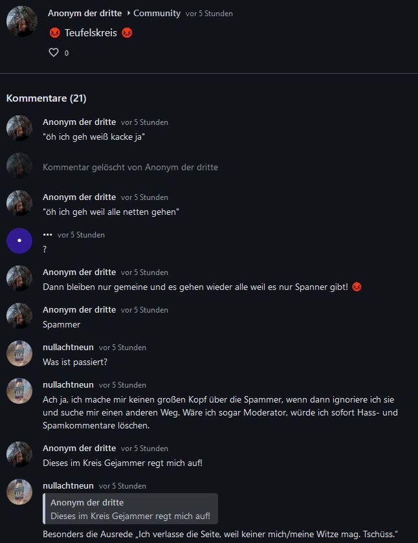Click nullachtneun avatar beside the Moderator comment

[x=19, y=391]
